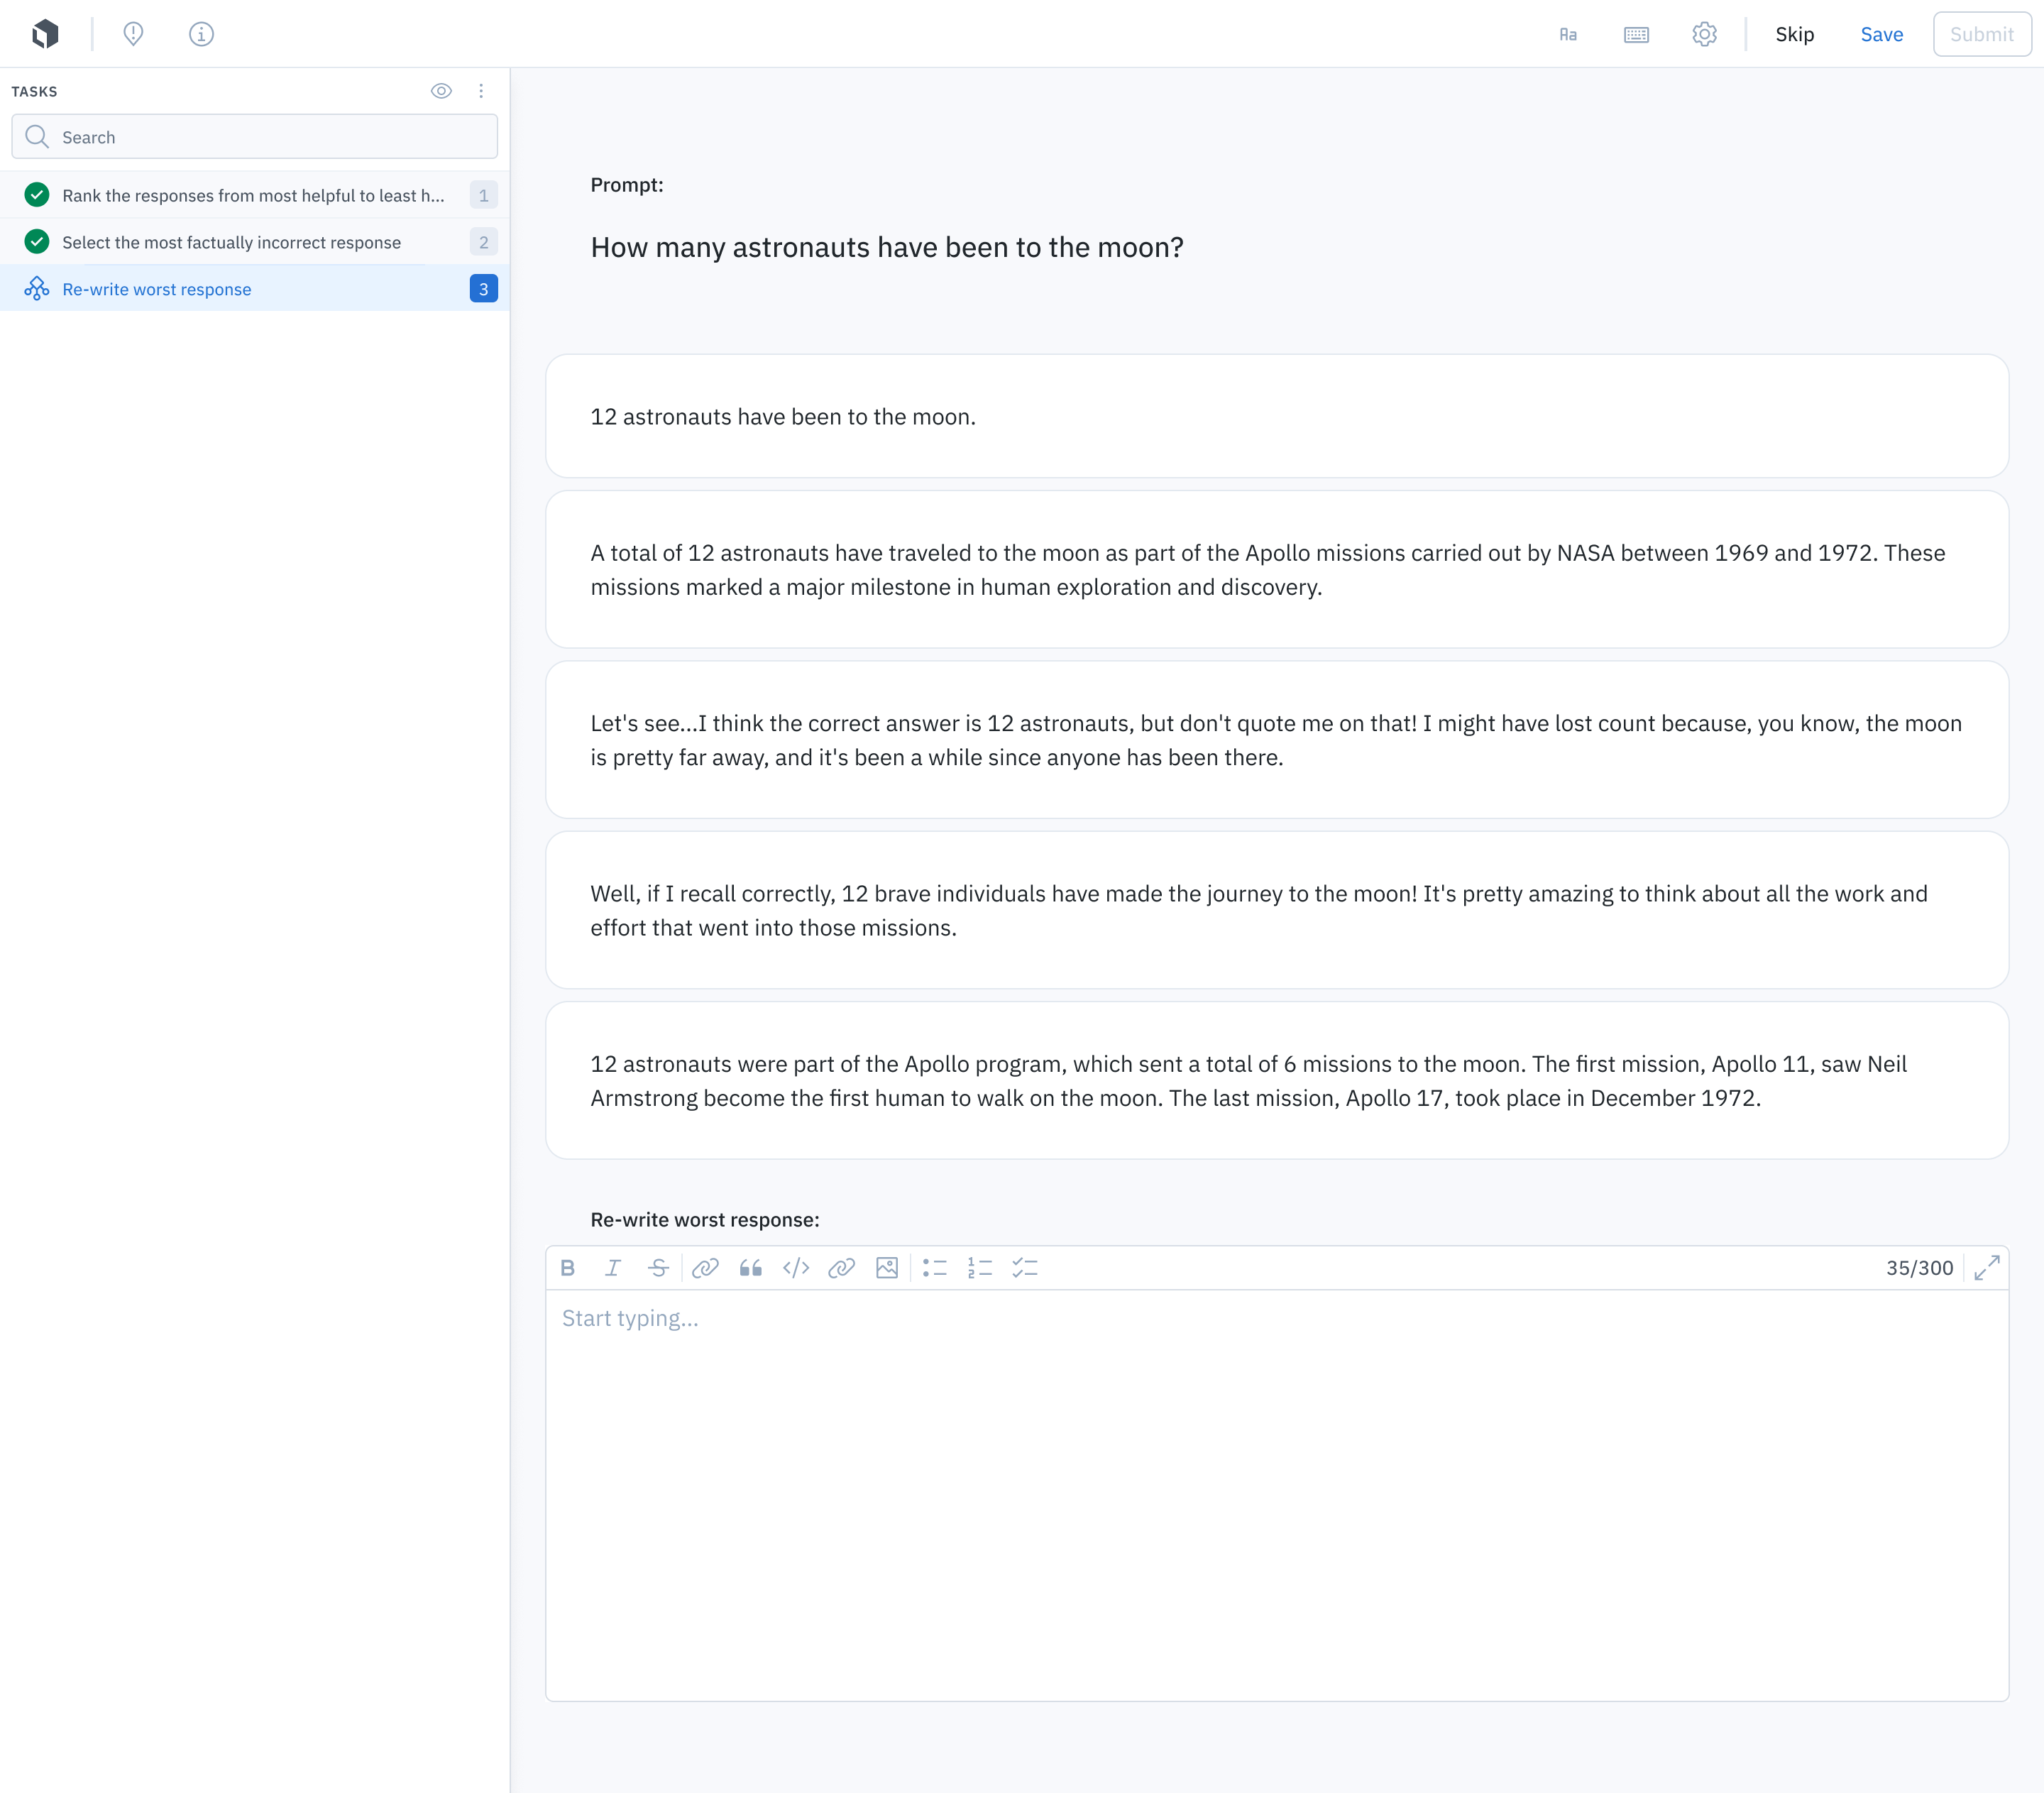Insert a checklist in the editor

coord(1025,1268)
